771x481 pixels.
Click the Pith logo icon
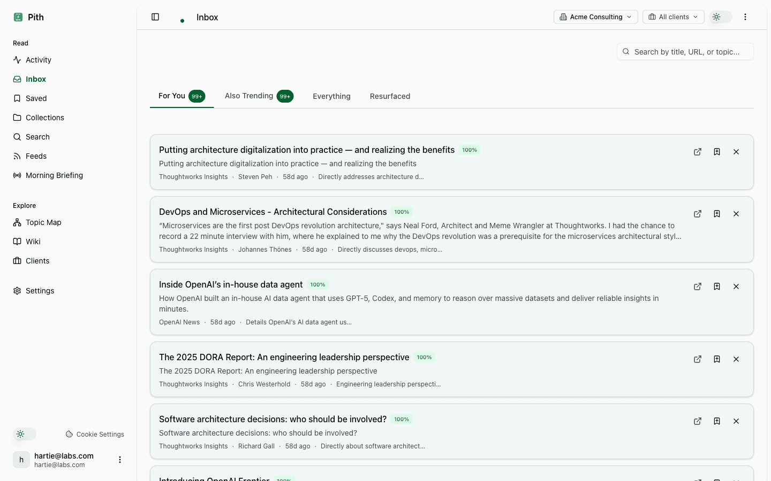point(18,17)
